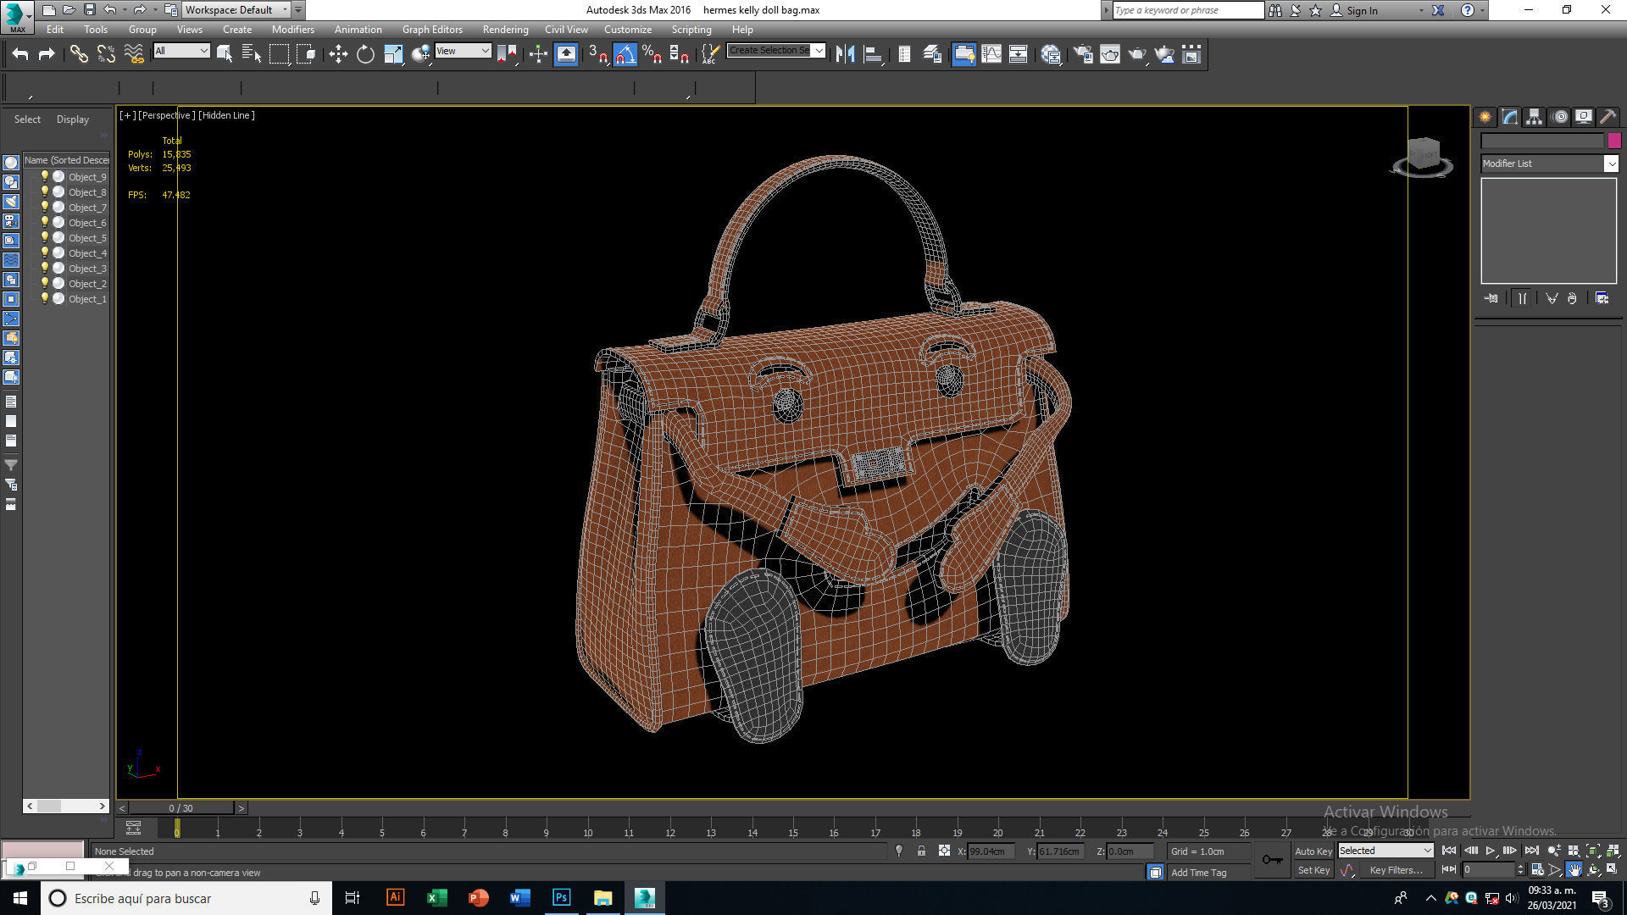The height and width of the screenshot is (915, 1627).
Task: Activate Bind to Space Warp tool
Action: (134, 54)
